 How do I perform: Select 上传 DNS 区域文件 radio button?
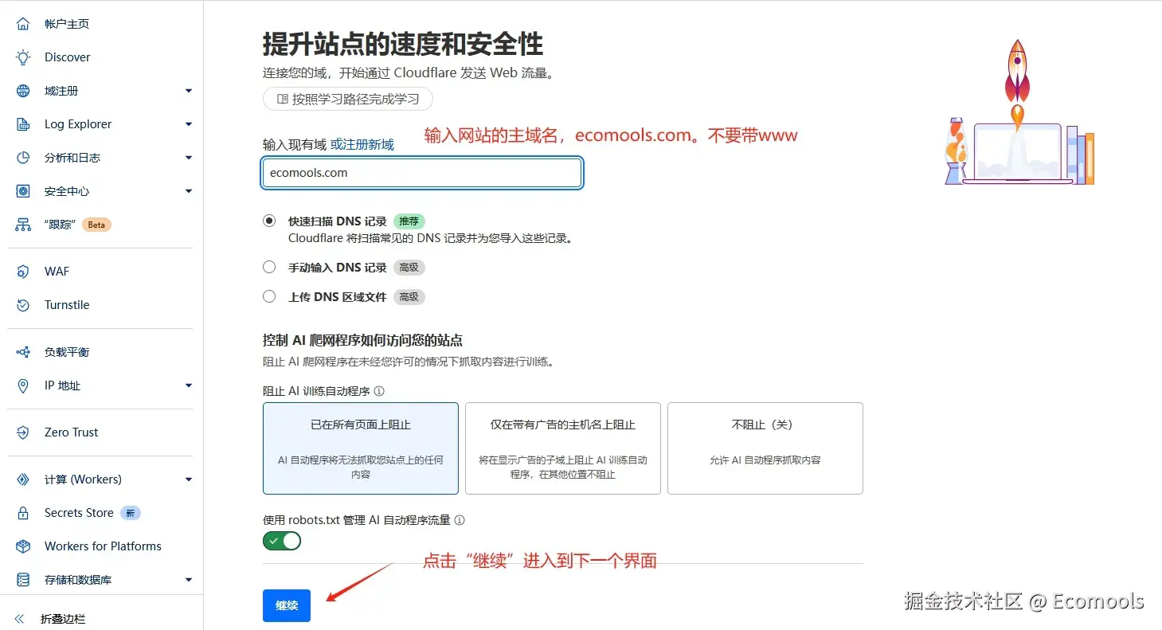point(269,296)
